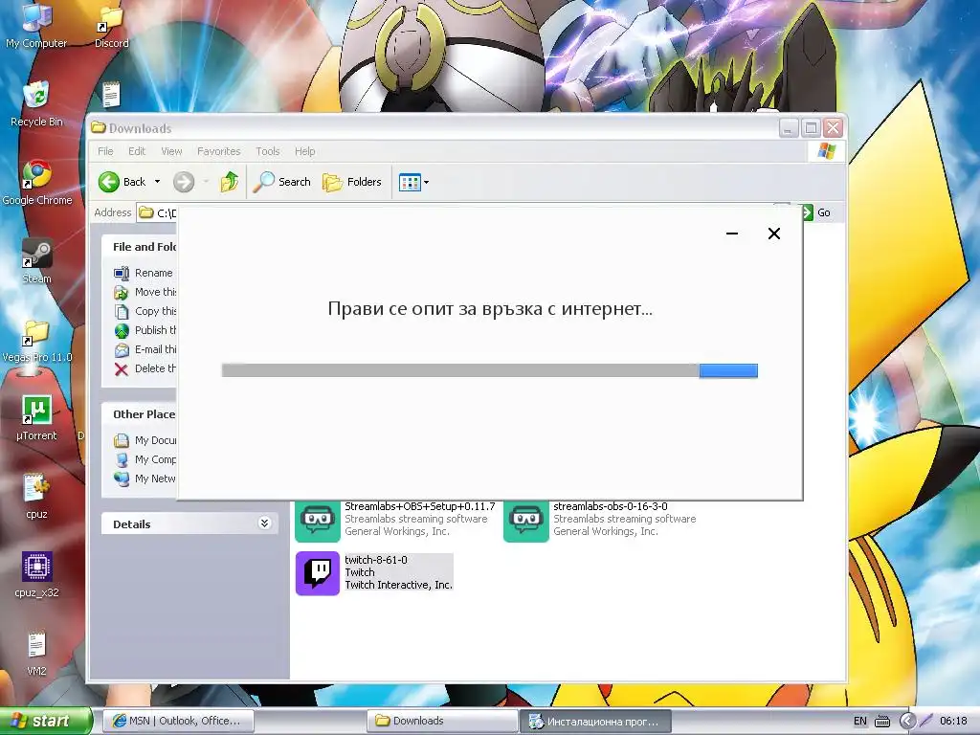Screen dimensions: 980x735
Task: Click the Start button
Action: click(45, 721)
